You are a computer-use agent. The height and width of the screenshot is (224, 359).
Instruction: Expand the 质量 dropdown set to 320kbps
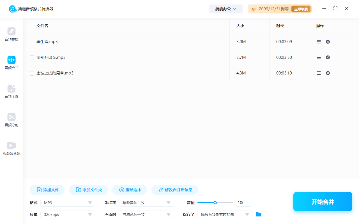coord(68,214)
